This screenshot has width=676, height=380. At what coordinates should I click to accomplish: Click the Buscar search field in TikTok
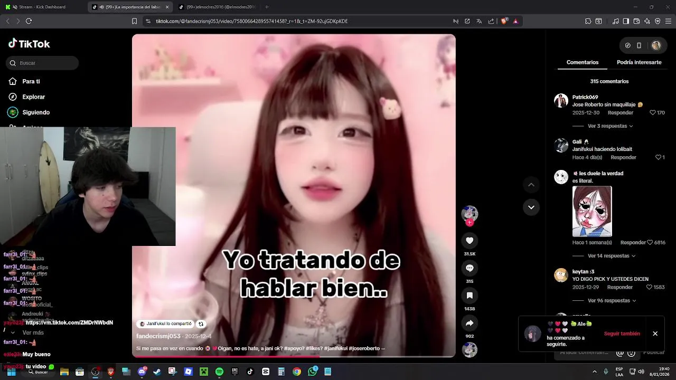pos(43,63)
